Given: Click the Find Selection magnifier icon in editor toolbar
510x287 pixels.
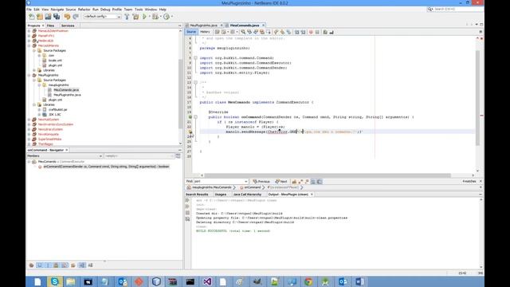Looking at the screenshot, I should [243, 32].
